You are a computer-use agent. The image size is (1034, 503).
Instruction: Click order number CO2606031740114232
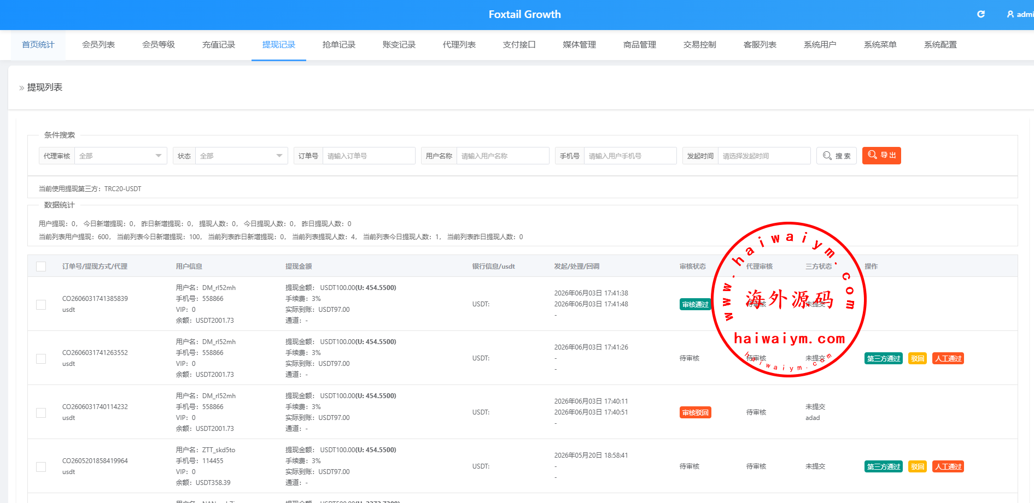tap(95, 407)
